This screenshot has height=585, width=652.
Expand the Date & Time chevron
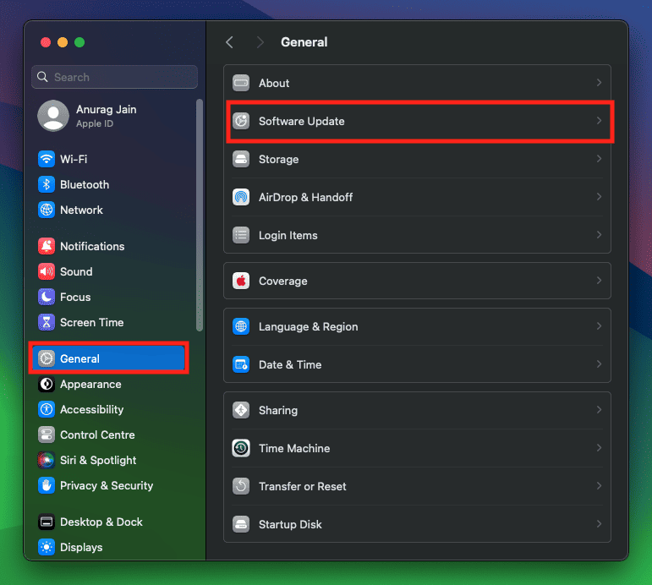click(599, 364)
